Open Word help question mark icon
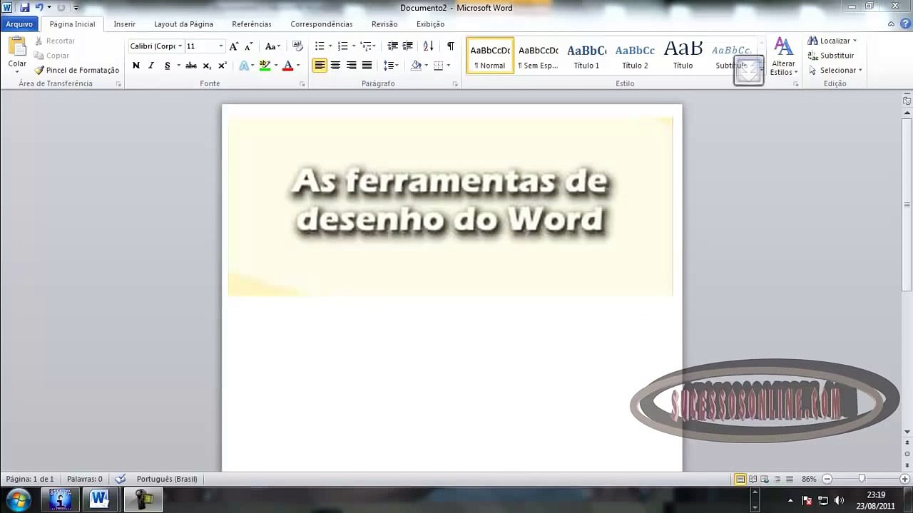 click(905, 24)
